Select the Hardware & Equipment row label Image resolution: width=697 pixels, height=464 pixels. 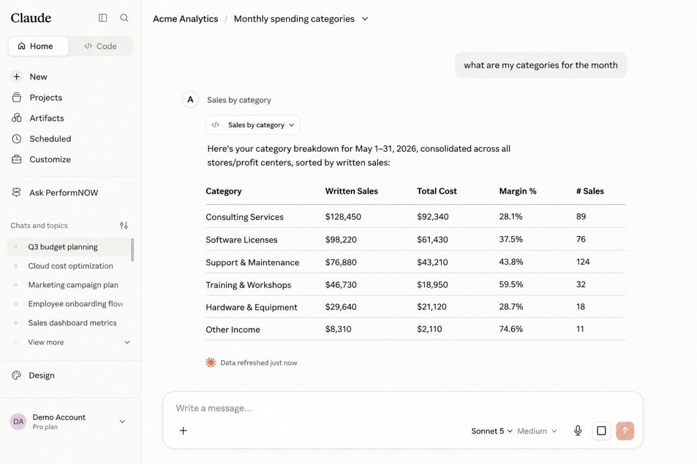(252, 307)
